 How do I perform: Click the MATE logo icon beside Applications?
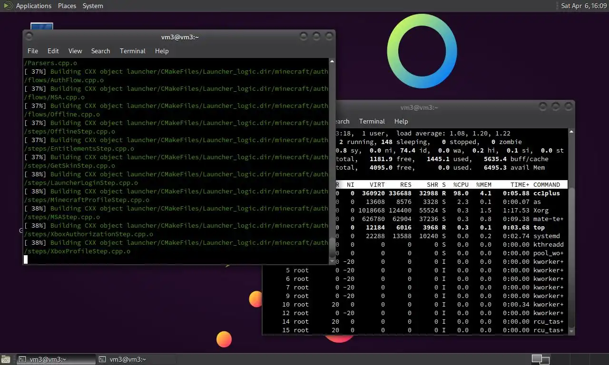[8, 6]
